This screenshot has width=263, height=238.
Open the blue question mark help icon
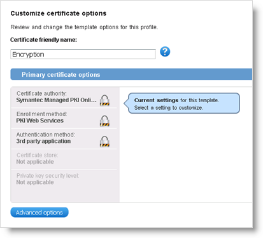(x=165, y=51)
